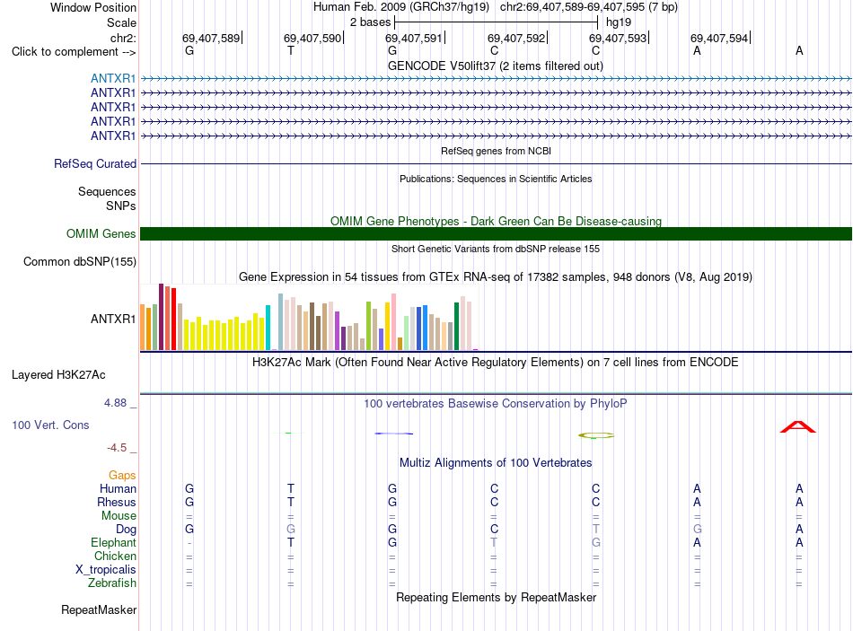Image resolution: width=853 pixels, height=631 pixels.
Task: Click the Dog alignment row label
Action: pos(126,529)
